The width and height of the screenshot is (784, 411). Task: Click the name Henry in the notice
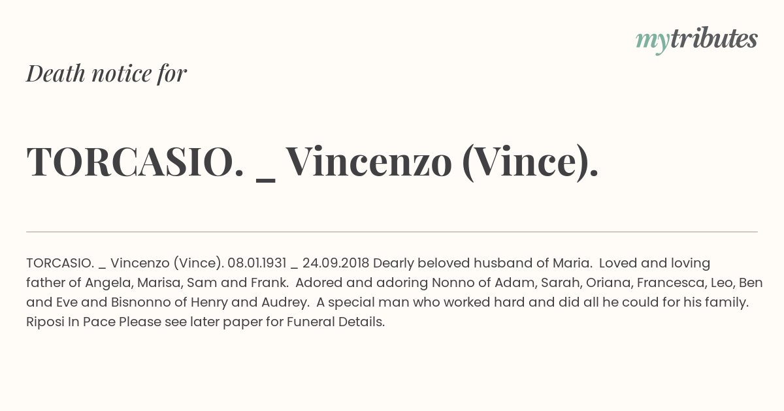point(212,303)
